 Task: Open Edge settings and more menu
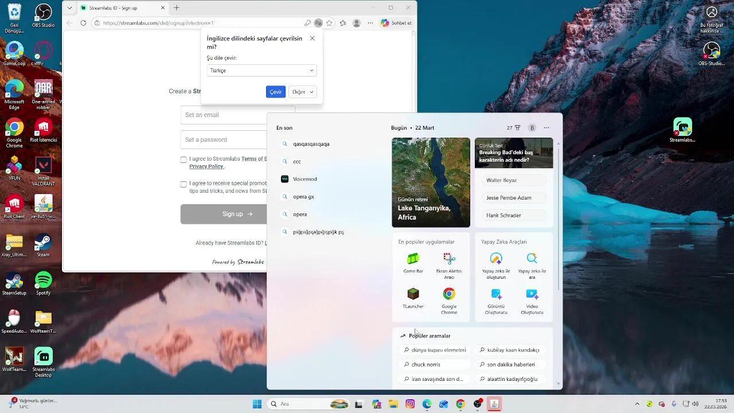tap(370, 23)
